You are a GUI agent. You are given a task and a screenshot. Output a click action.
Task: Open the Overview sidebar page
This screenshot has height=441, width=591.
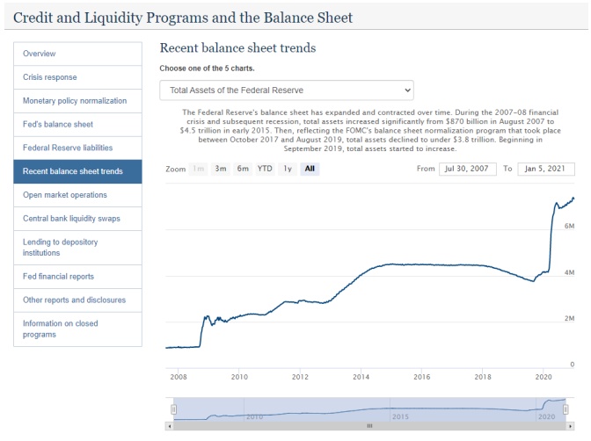[77, 54]
